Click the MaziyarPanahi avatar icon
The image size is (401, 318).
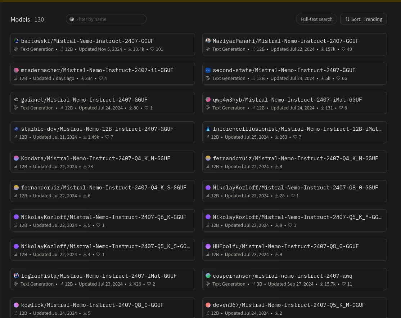(208, 41)
